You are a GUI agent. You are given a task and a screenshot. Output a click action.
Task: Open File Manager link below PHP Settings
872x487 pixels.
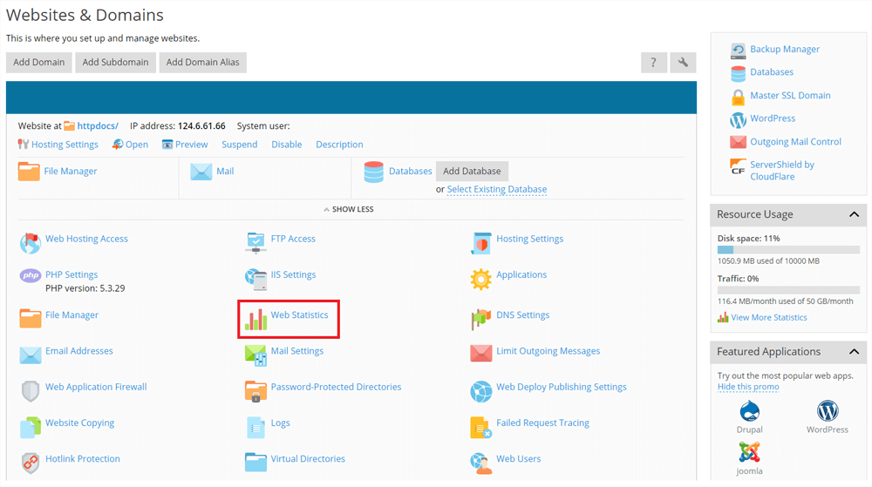(x=72, y=315)
